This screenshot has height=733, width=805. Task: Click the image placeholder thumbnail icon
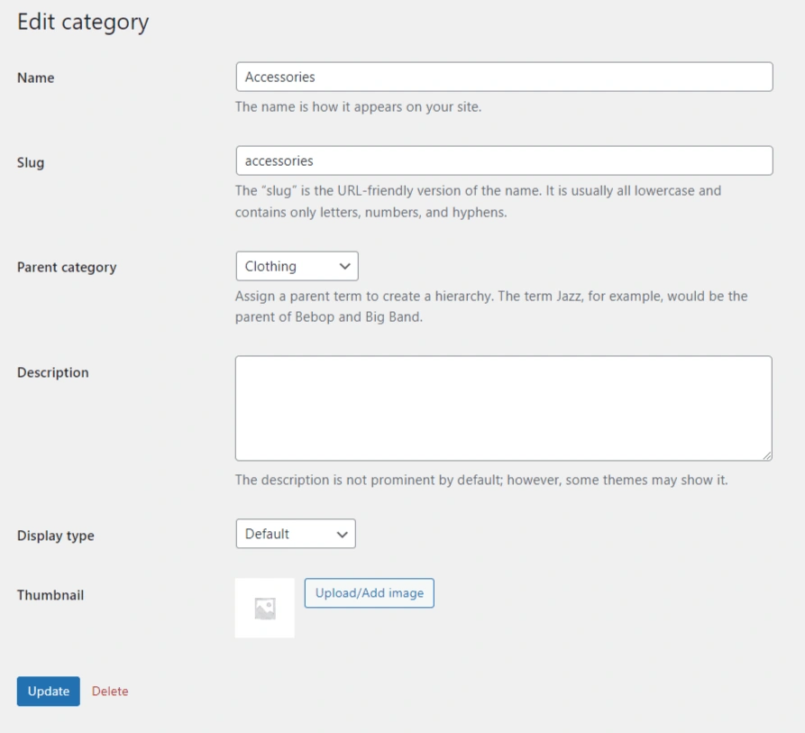coord(264,607)
